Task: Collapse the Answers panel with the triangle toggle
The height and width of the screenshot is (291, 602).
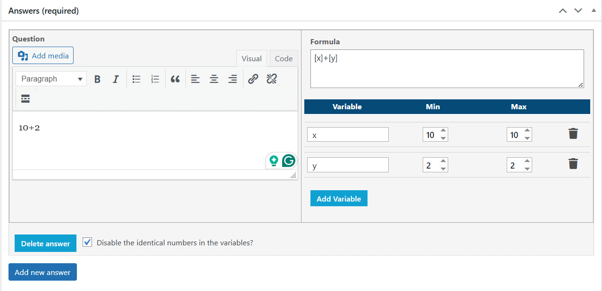Action: click(594, 10)
